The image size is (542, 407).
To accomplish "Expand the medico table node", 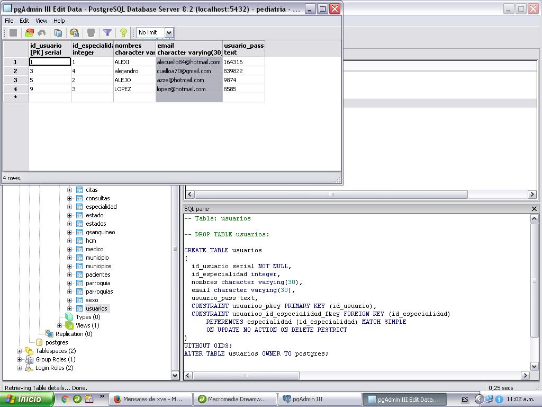I will pos(69,249).
